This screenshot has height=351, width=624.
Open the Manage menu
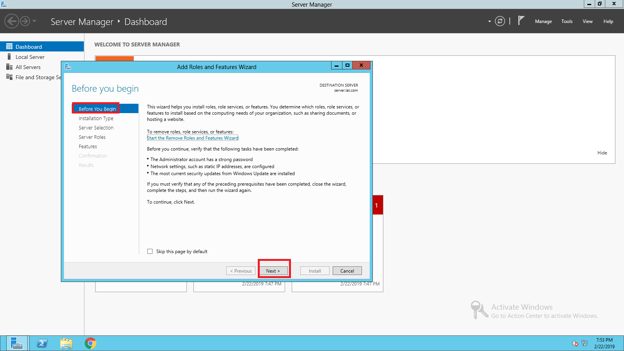pos(543,21)
